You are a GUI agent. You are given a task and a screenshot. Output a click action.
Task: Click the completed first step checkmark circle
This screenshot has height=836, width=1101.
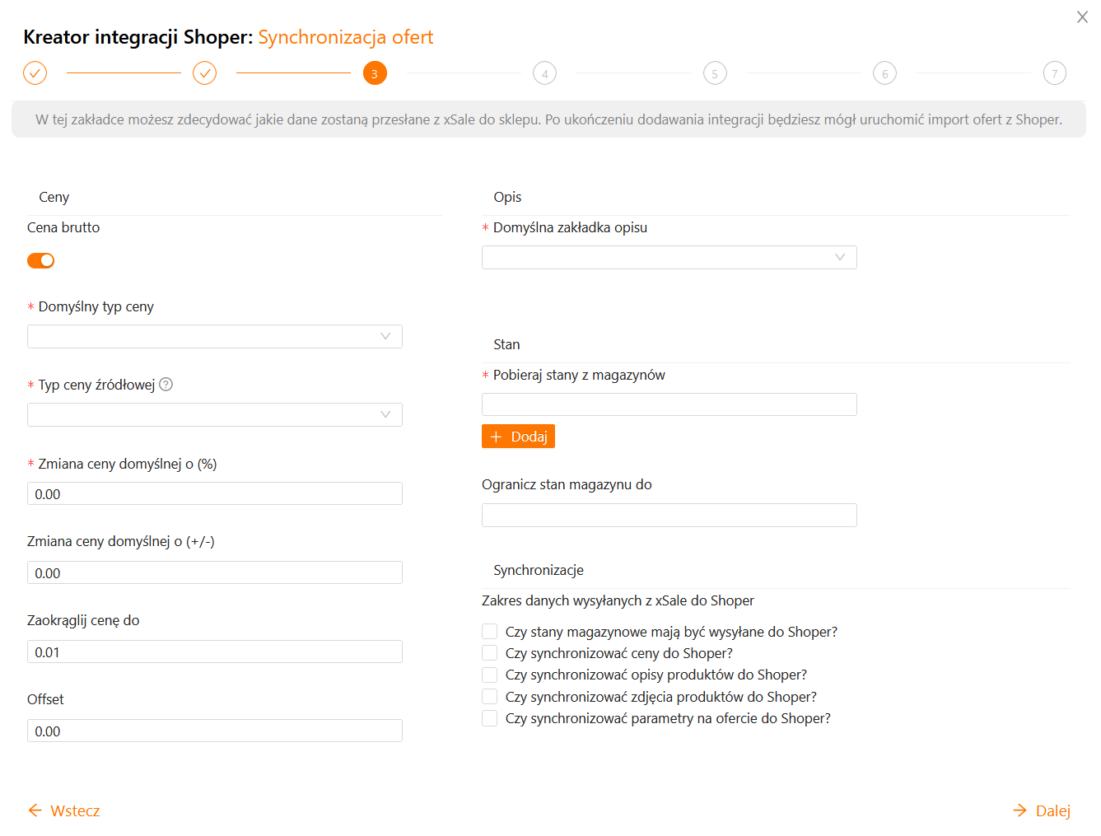click(35, 73)
